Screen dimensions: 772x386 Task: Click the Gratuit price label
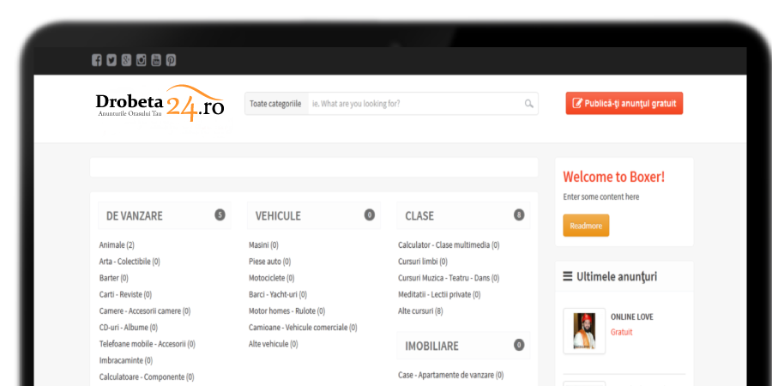coord(622,332)
